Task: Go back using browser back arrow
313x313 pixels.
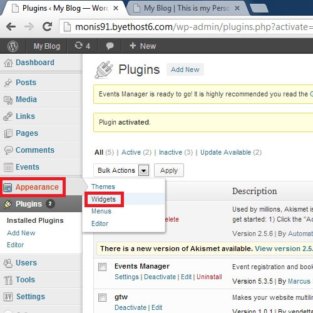Action: (x=11, y=27)
